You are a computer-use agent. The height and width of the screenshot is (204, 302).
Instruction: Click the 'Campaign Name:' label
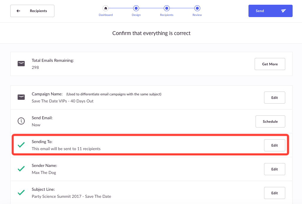tap(47, 94)
